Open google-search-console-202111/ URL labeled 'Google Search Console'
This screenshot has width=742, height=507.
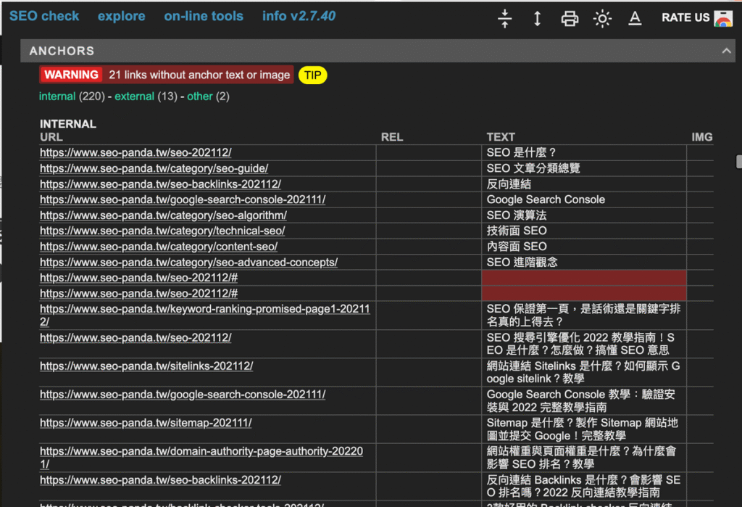183,199
